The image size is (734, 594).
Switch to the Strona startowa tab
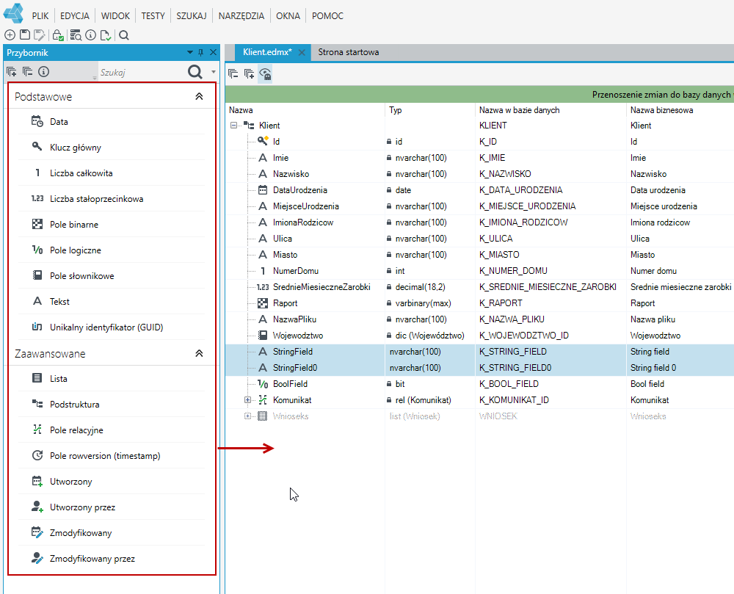click(x=348, y=52)
